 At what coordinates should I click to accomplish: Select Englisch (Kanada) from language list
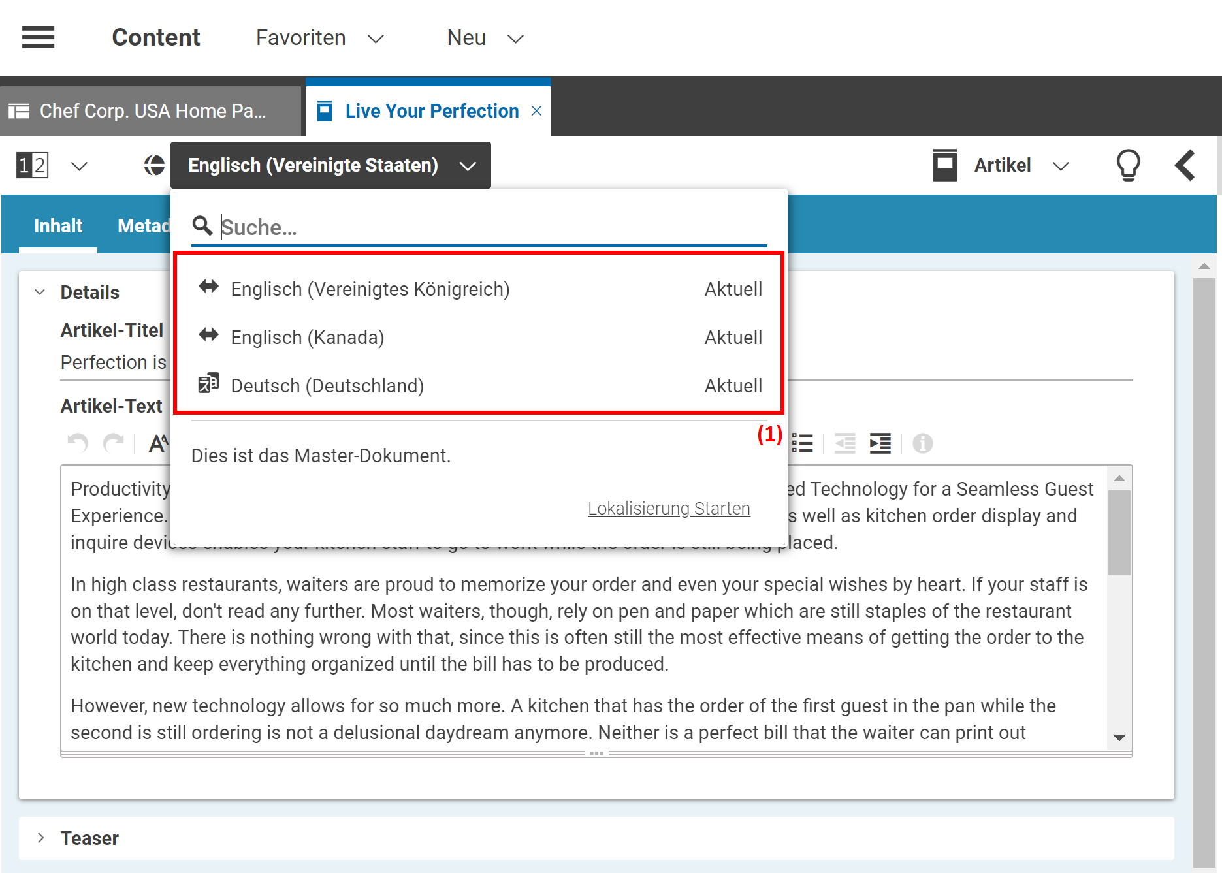tap(307, 338)
